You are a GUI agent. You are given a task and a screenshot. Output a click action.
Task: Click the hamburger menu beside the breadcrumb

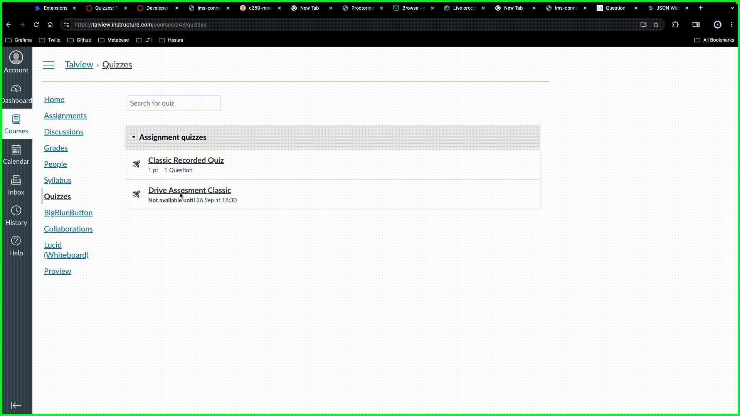point(49,65)
